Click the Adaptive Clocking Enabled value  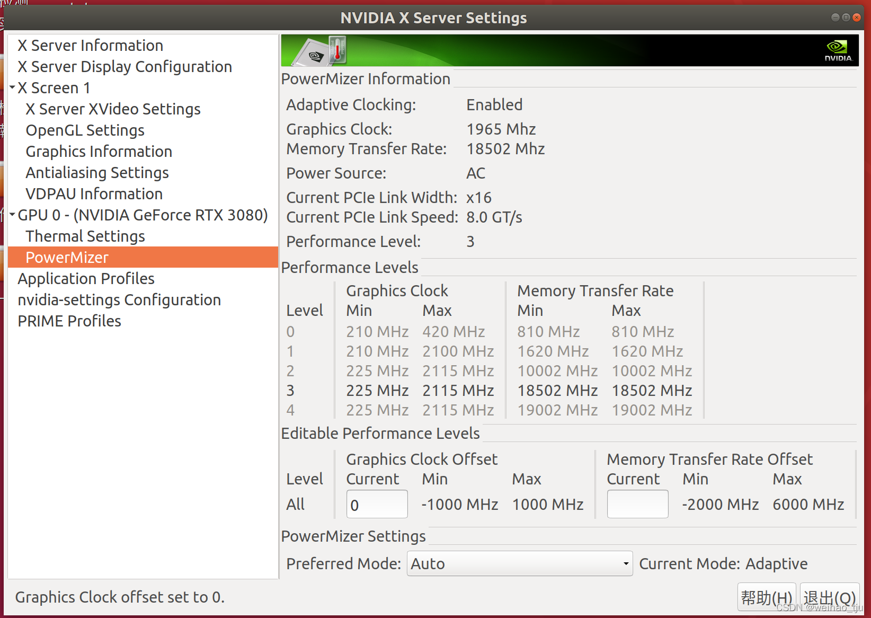pyautogui.click(x=494, y=105)
